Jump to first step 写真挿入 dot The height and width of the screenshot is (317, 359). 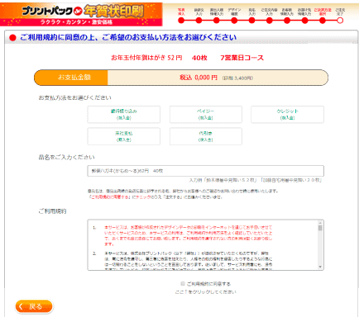[x=181, y=21]
